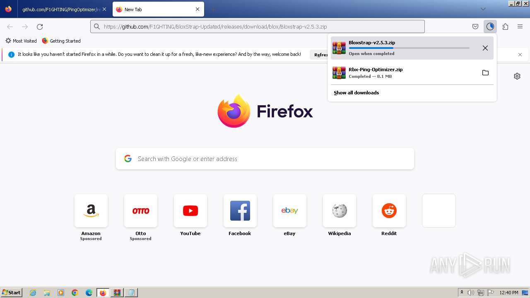The image size is (530, 298).
Task: Switch to the github.com PingOptimizer tab
Action: click(x=61, y=9)
